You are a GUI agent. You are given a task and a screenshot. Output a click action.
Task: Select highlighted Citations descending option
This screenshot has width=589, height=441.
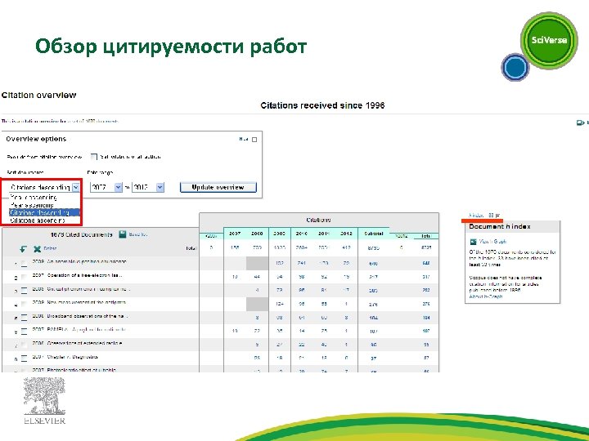coord(44,212)
